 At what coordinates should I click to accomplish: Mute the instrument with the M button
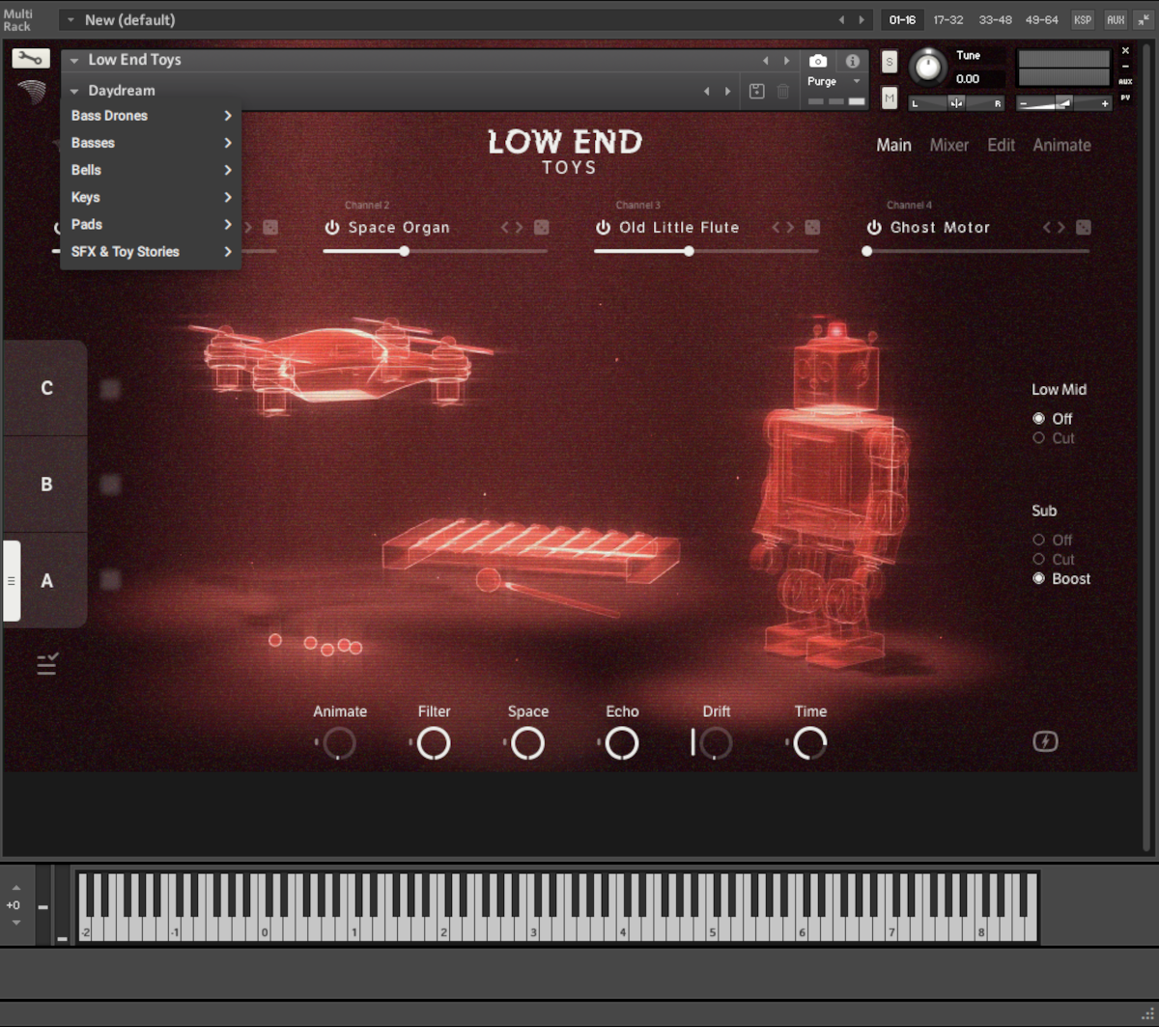(x=890, y=97)
